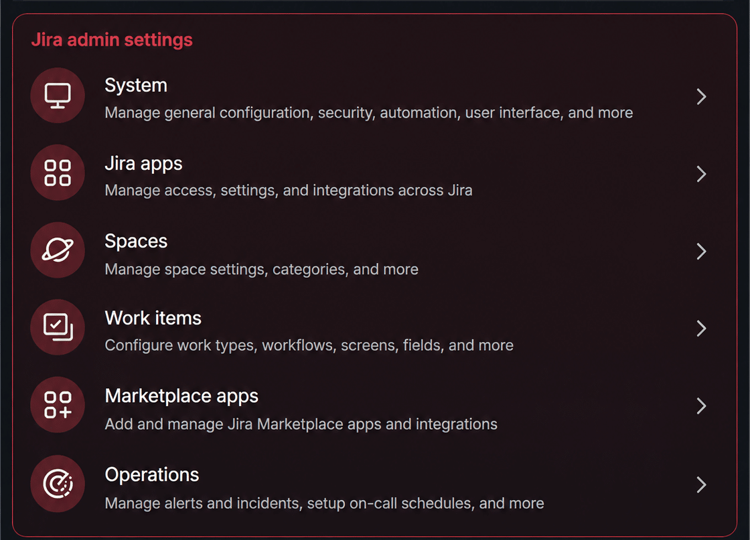Select the Jira apps title

[143, 163]
